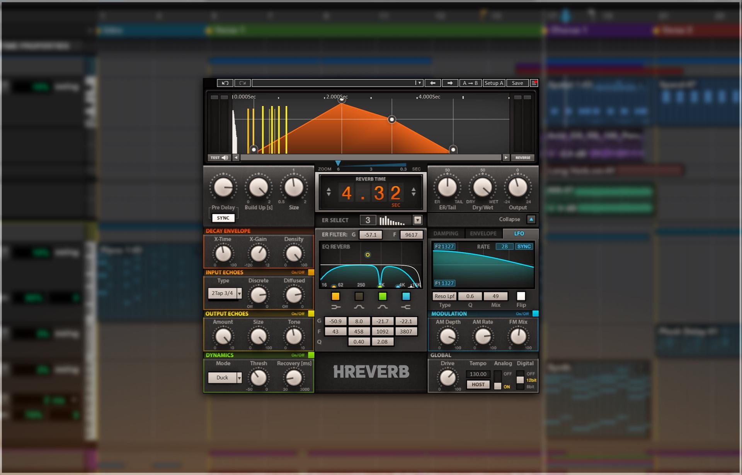Toggle Output Echoes On/Off switch

coord(311,314)
